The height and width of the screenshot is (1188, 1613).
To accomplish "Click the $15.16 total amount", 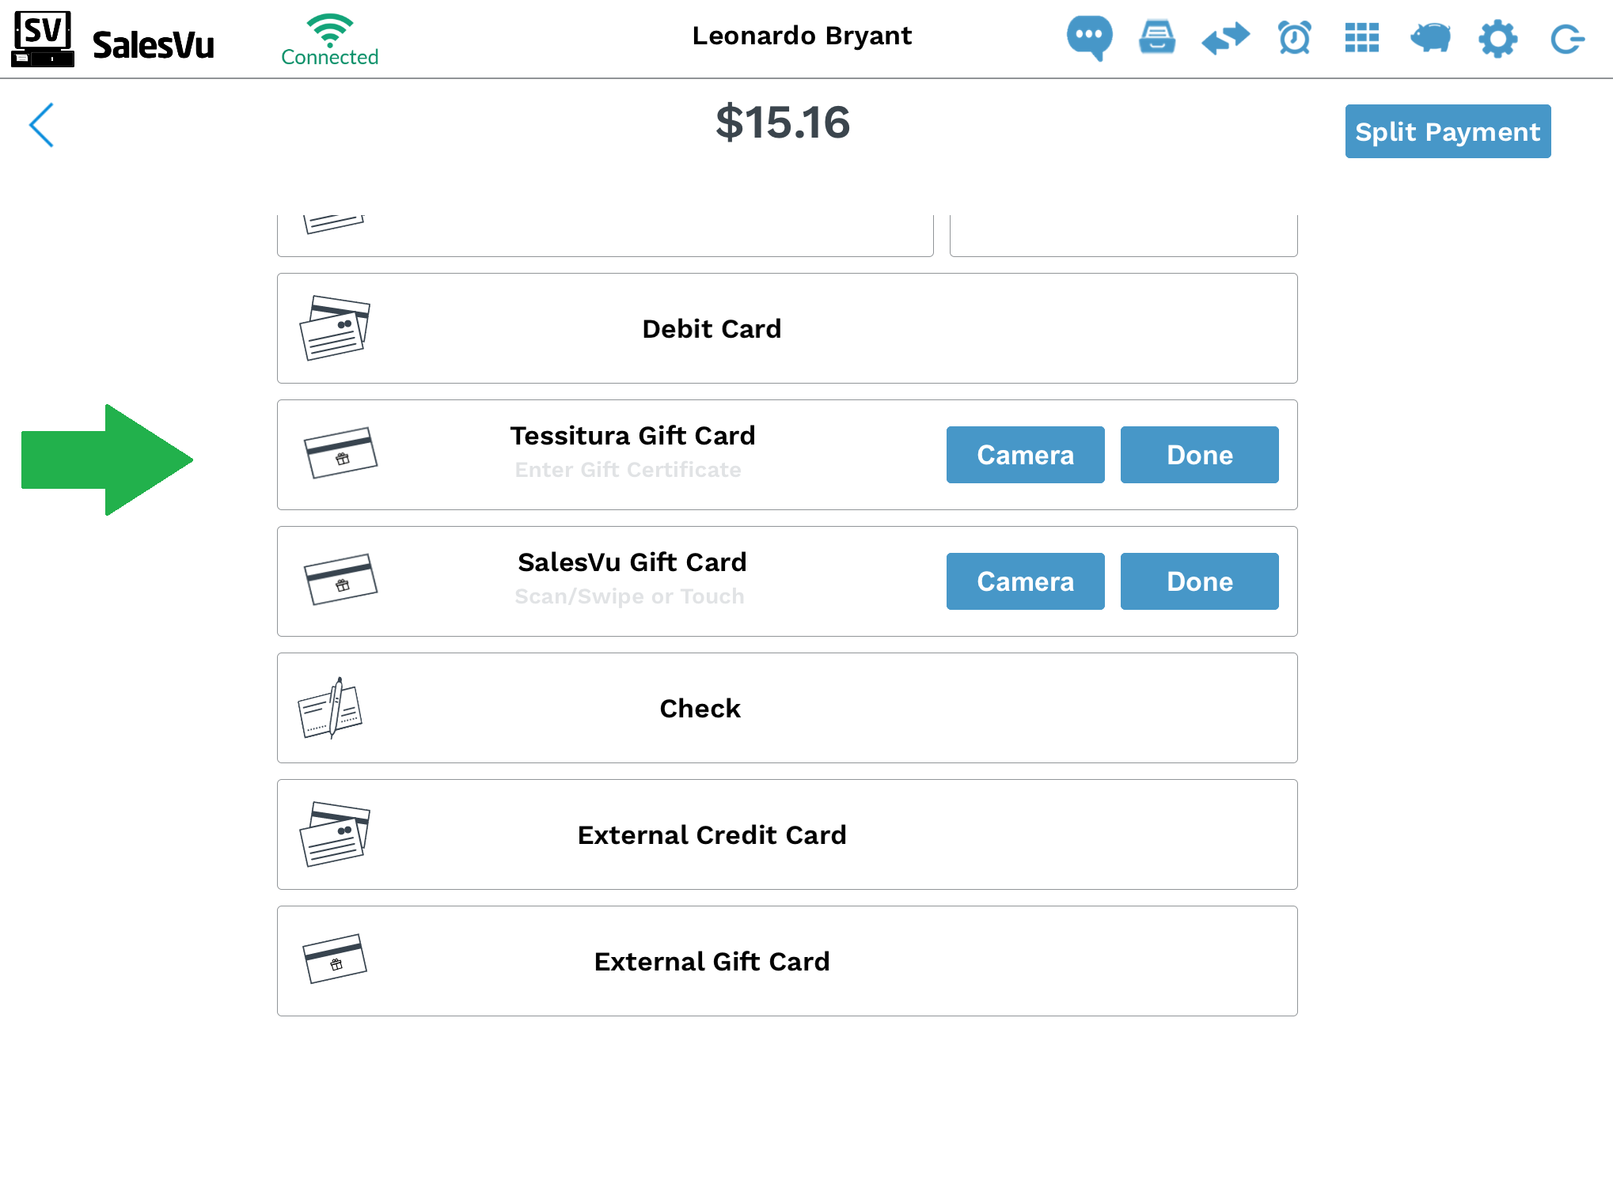I will 783,123.
